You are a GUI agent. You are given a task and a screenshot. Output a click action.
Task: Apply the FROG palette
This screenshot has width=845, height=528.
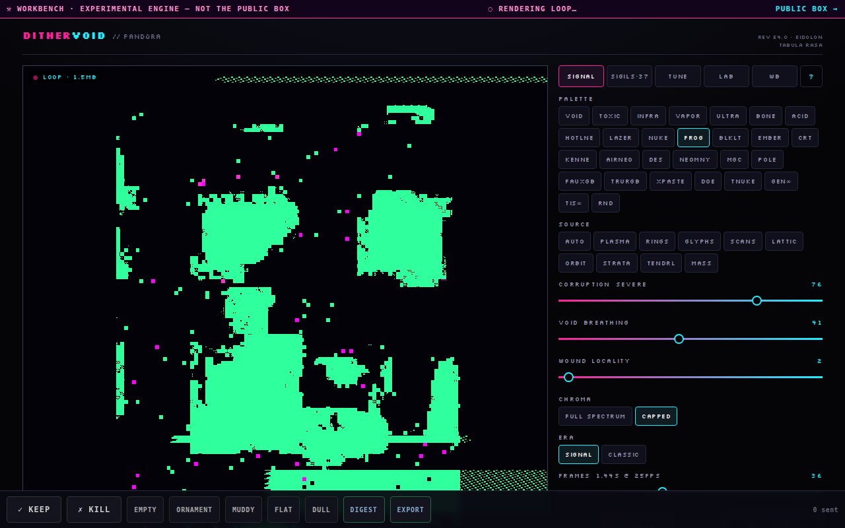coord(693,138)
